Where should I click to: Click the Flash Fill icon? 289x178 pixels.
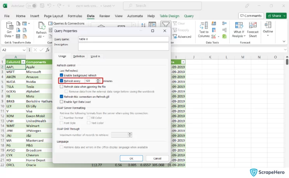pyautogui.click(x=214, y=23)
